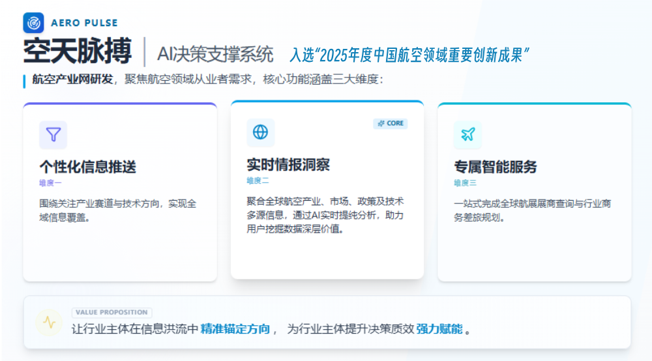Open the 专属智能服务 card heading
The image size is (652, 361).
[x=495, y=167]
